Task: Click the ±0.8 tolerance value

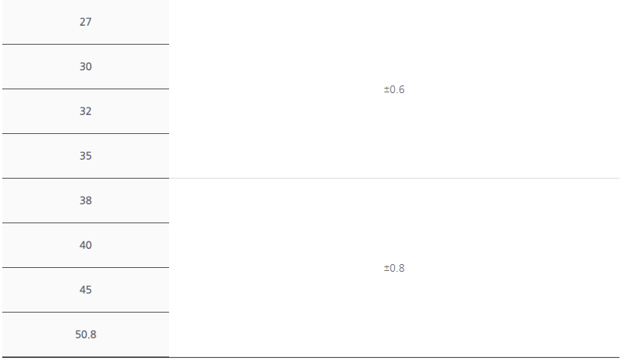Action: pos(394,268)
